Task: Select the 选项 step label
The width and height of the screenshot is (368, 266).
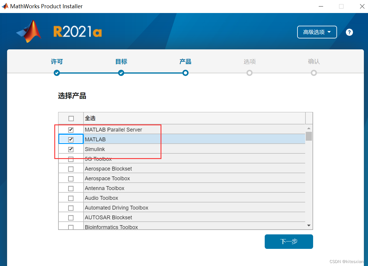Action: [250, 61]
